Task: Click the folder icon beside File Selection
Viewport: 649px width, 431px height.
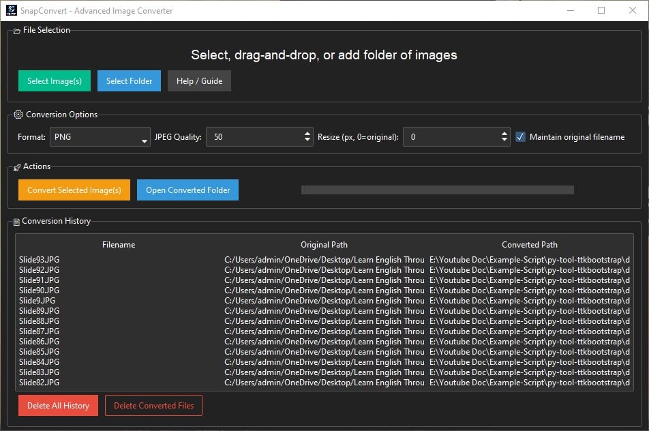Action: coord(17,31)
